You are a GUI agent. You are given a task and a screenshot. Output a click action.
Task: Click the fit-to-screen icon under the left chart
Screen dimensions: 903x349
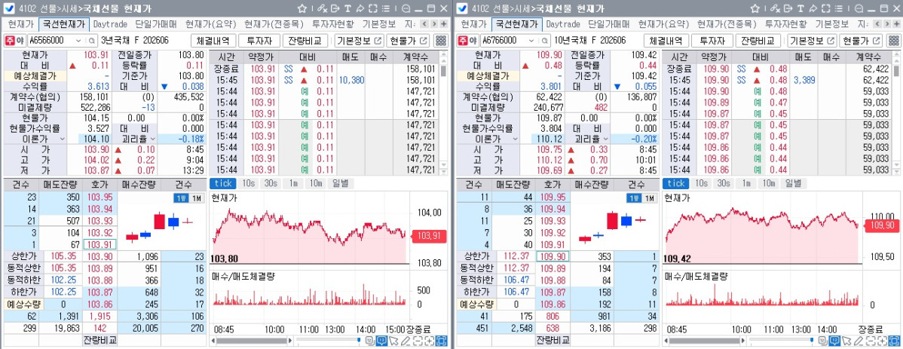[x=442, y=341]
